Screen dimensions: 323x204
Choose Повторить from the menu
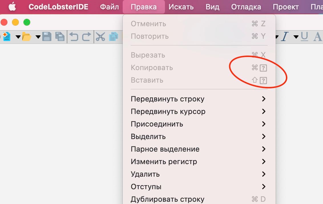[x=199, y=36]
